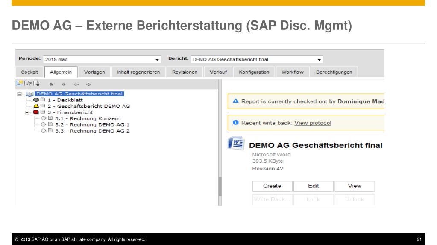The image size is (437, 245).
Task: Select 3.2 - Rechnung DEMO AG 1
Action: 92,124
